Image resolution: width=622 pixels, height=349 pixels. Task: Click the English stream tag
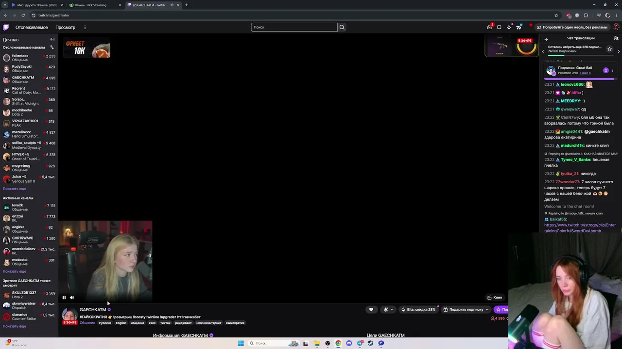[121, 323]
